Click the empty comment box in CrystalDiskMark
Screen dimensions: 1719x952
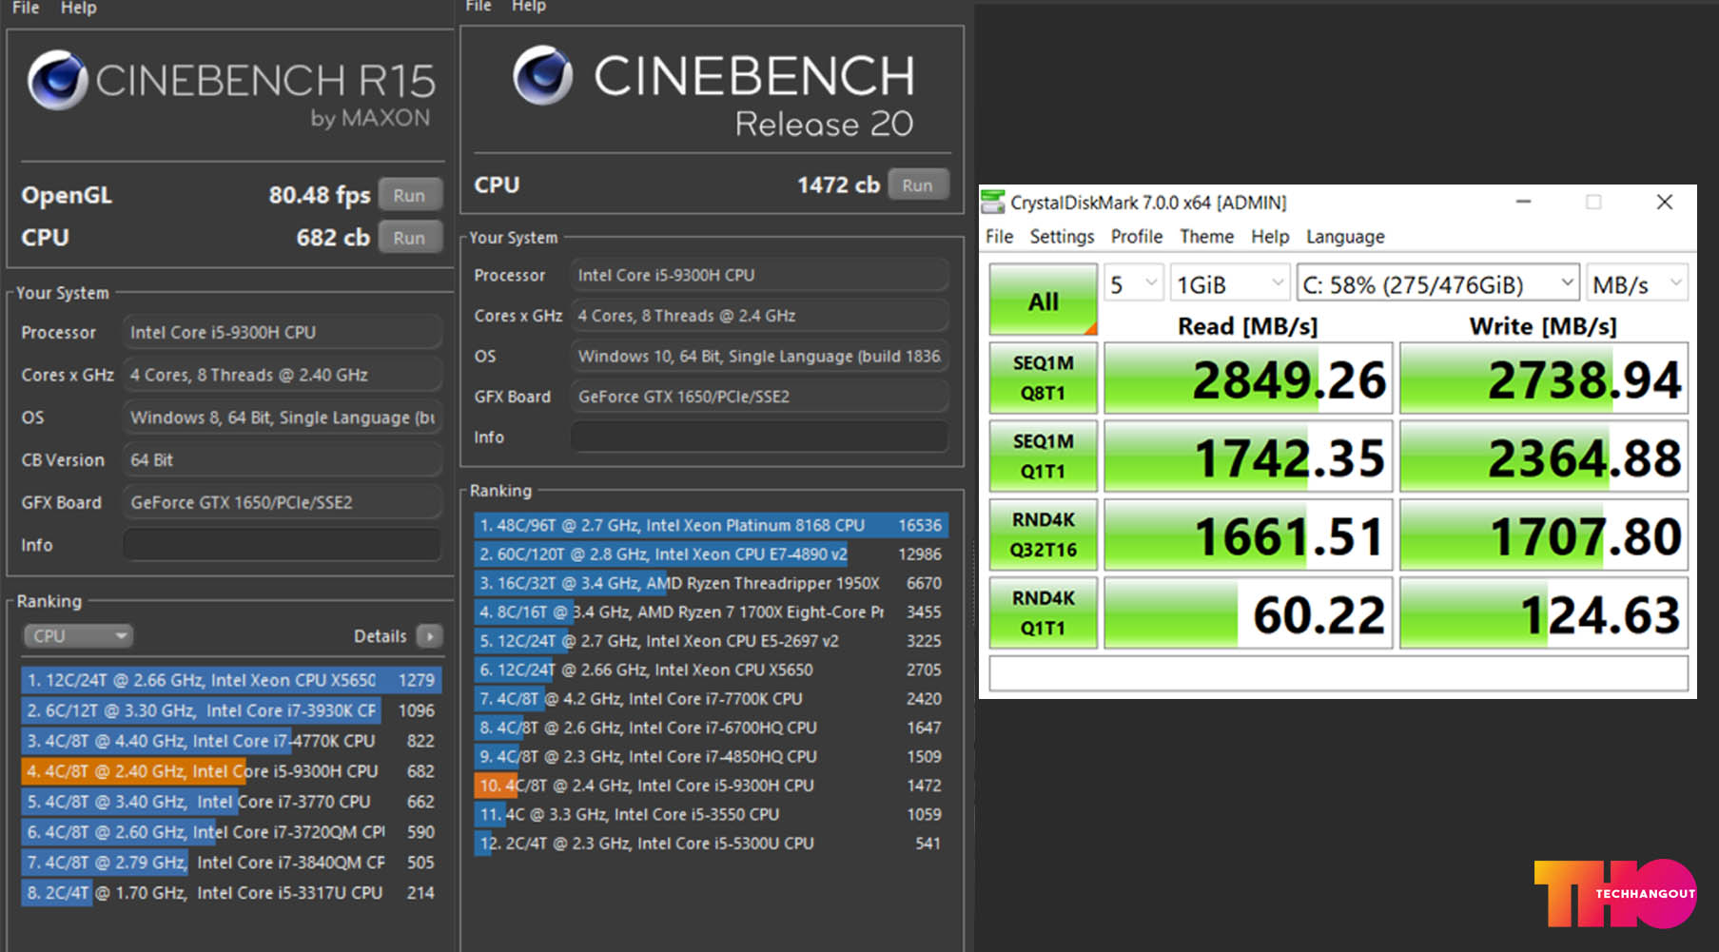pos(1338,673)
